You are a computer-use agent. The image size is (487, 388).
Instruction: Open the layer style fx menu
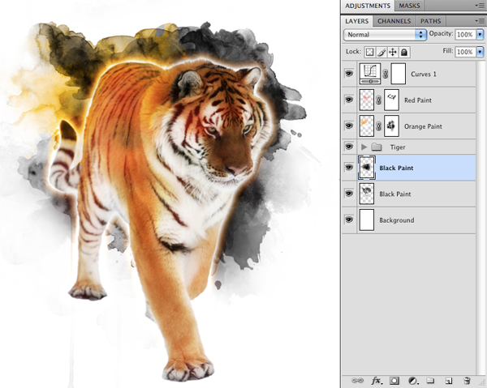coord(376,380)
